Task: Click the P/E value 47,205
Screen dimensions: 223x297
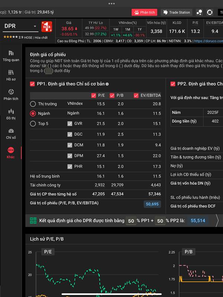Action: [98, 194]
